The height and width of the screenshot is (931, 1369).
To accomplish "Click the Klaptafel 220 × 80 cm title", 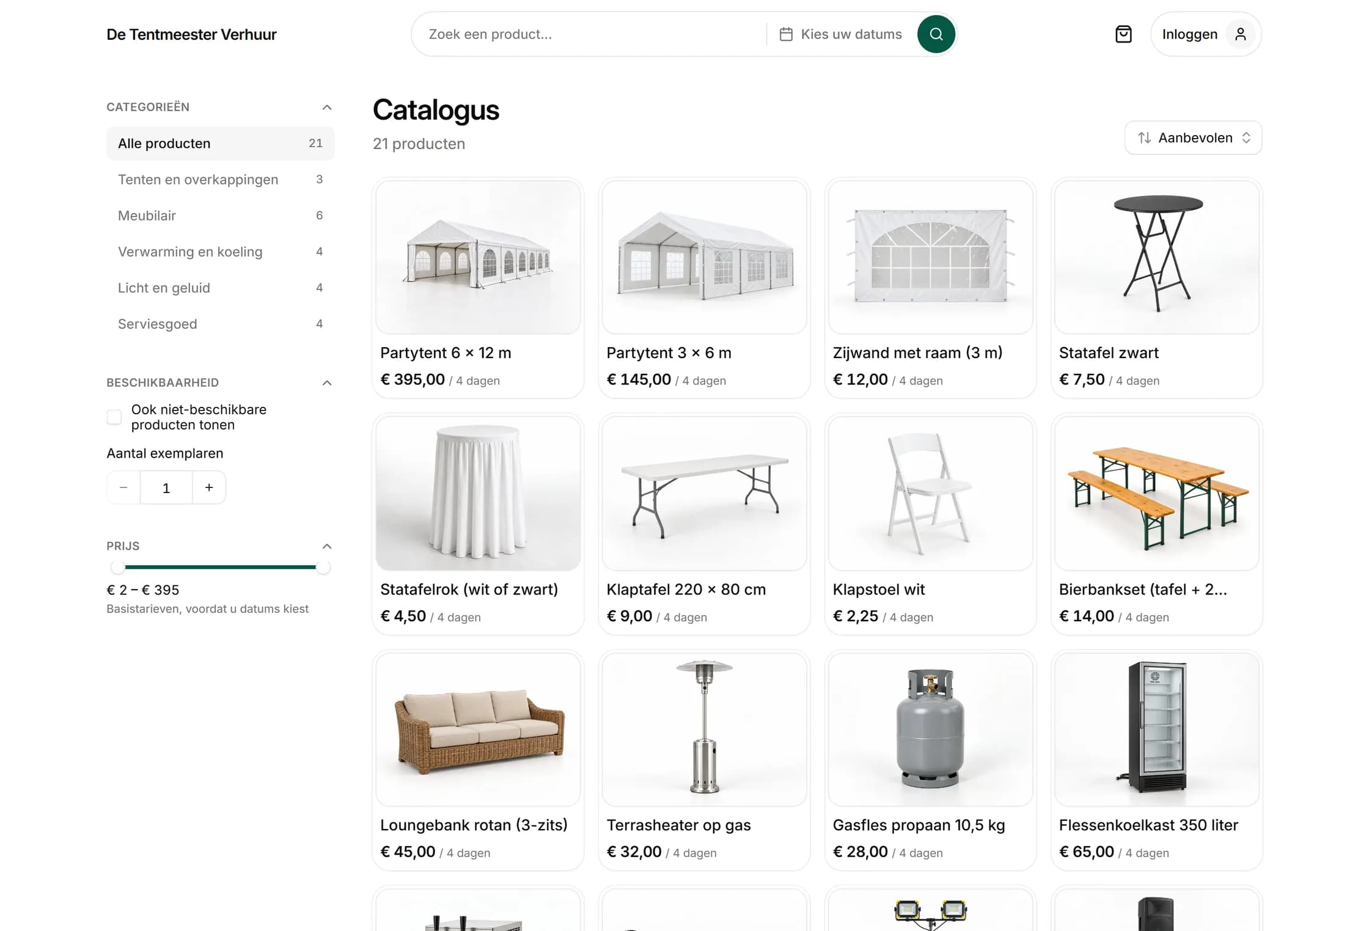I will (x=686, y=590).
